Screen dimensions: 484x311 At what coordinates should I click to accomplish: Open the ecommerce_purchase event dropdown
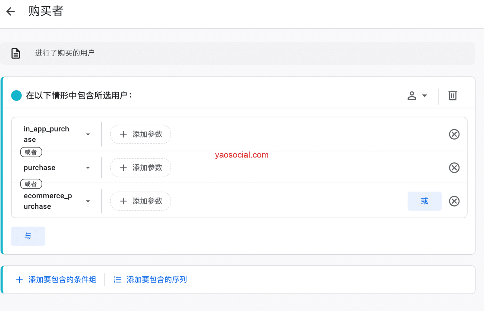pyautogui.click(x=88, y=201)
